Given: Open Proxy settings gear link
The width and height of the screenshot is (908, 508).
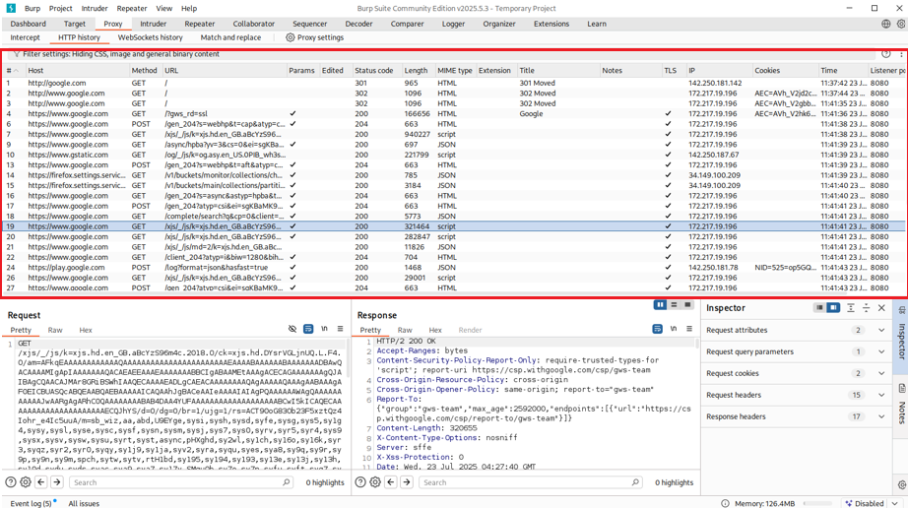Looking at the screenshot, I should pyautogui.click(x=314, y=37).
